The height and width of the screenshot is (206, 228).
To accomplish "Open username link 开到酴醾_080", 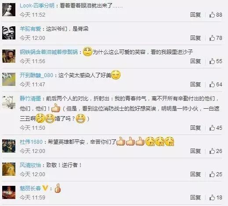I will (36, 75).
